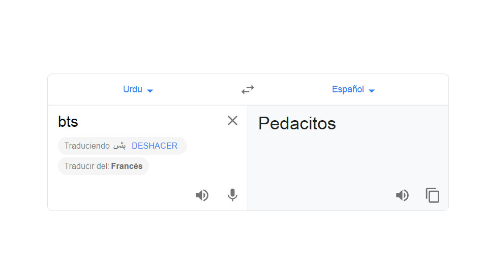Clear the source text with the X
The height and width of the screenshot is (279, 485).
pyautogui.click(x=232, y=121)
